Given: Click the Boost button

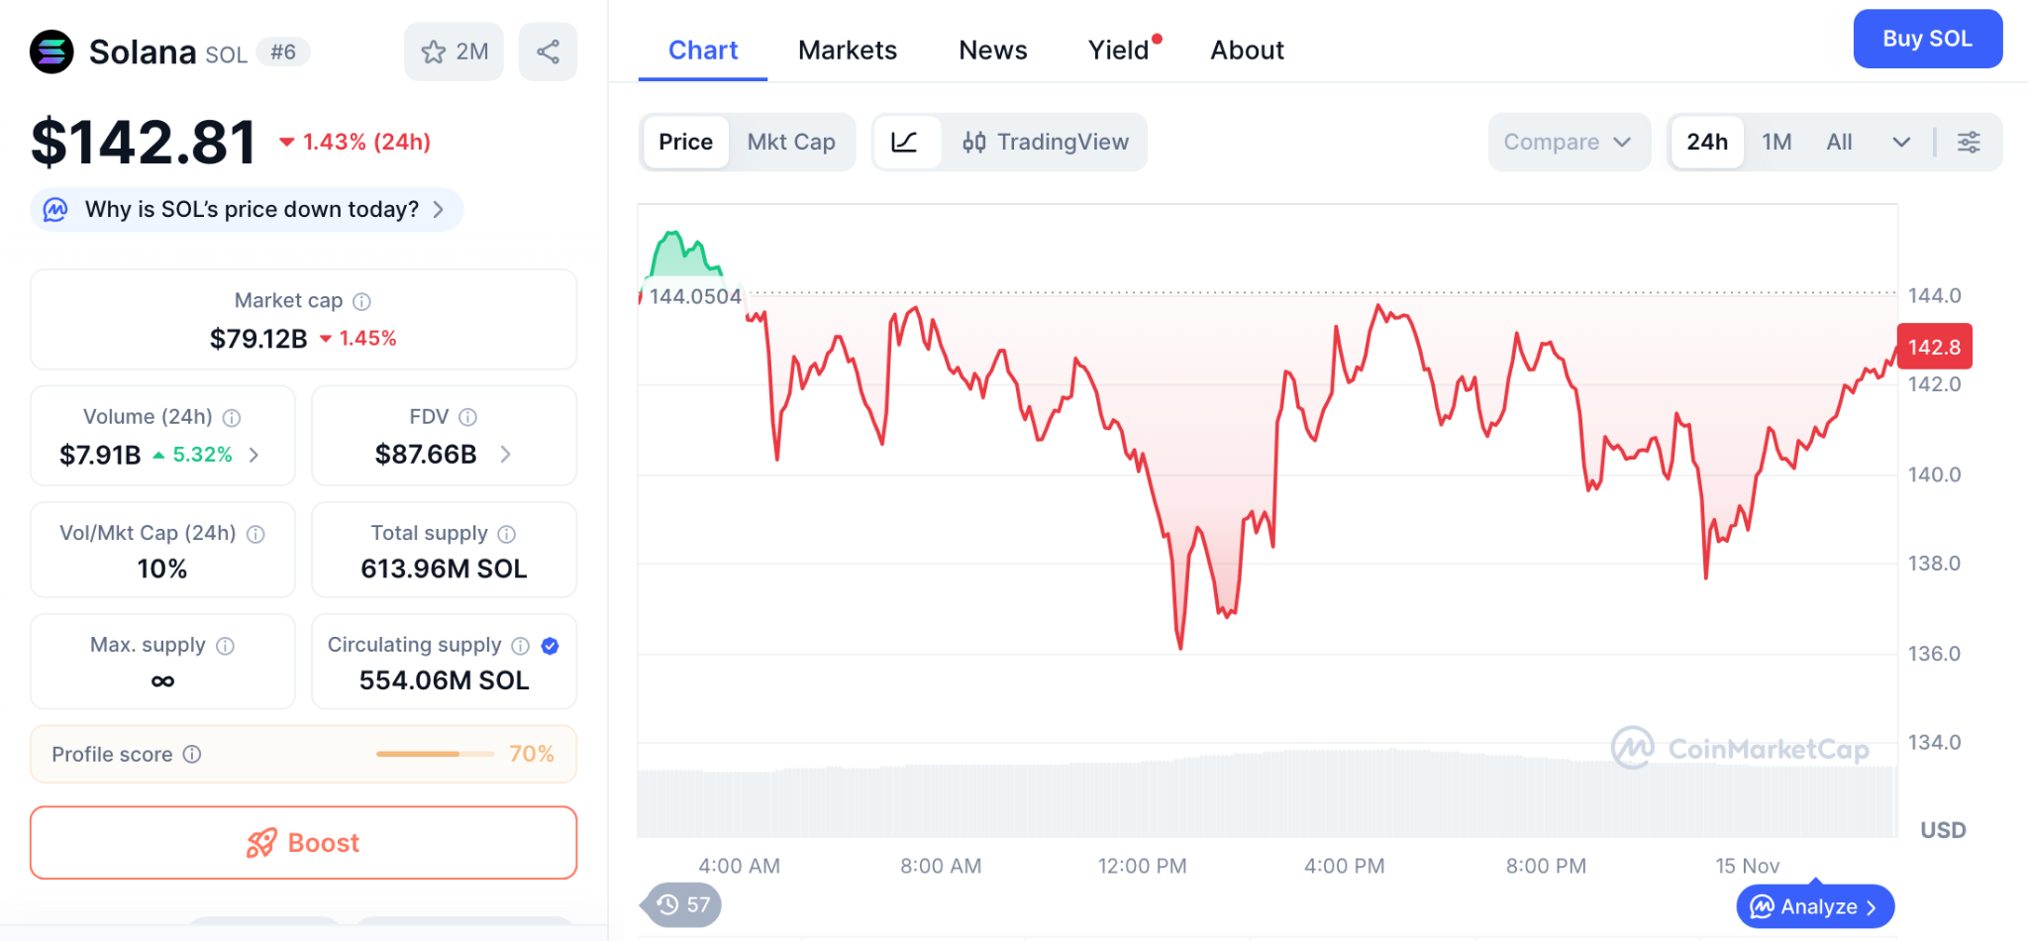Looking at the screenshot, I should click(303, 843).
